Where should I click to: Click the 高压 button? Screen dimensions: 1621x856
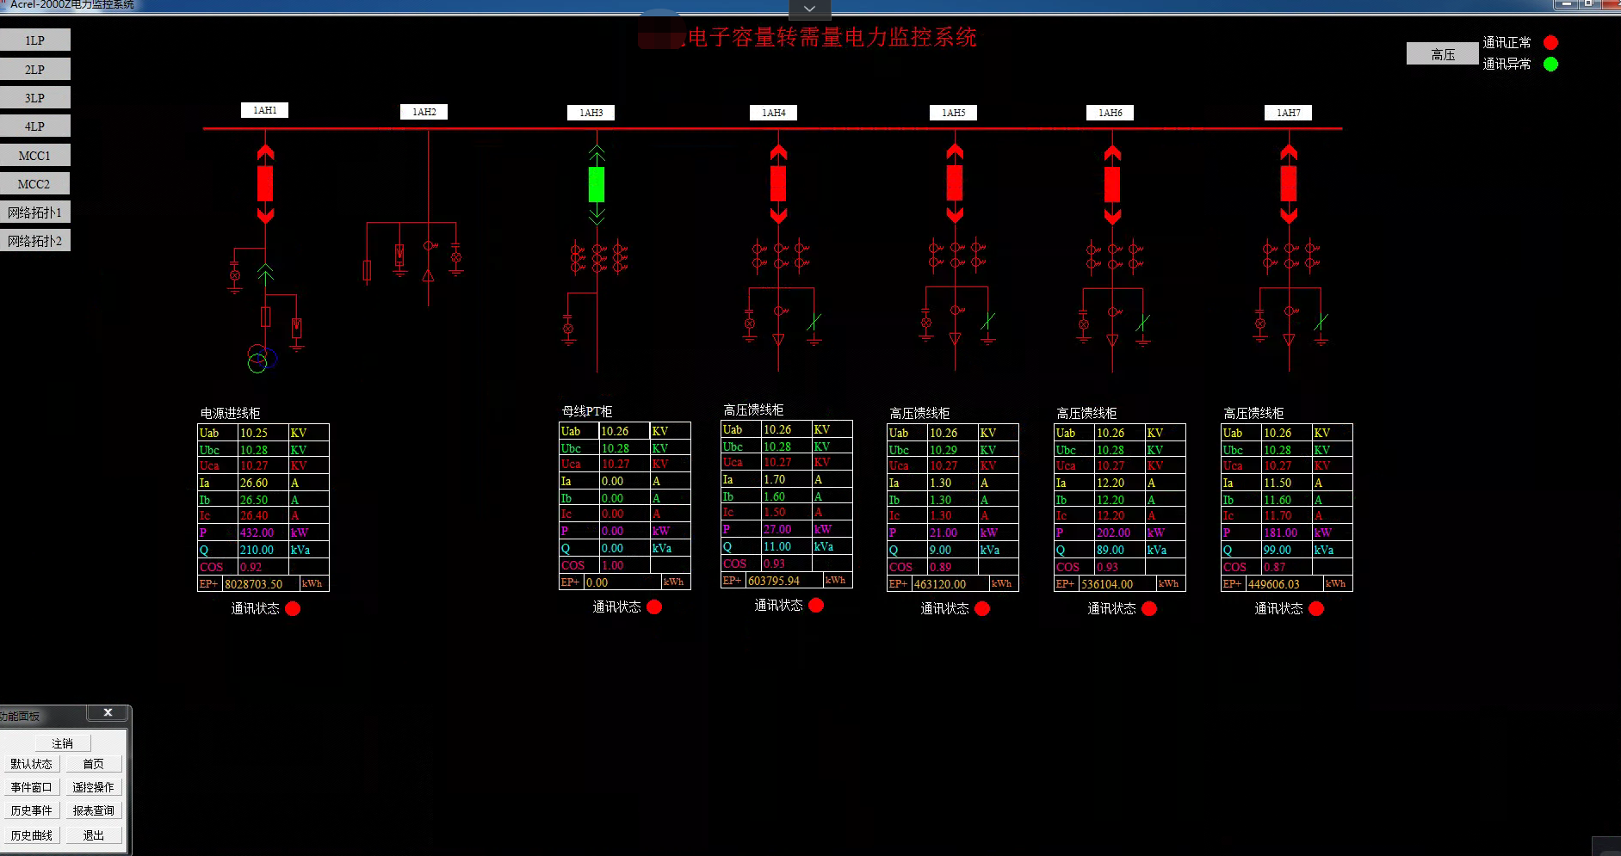point(1443,54)
